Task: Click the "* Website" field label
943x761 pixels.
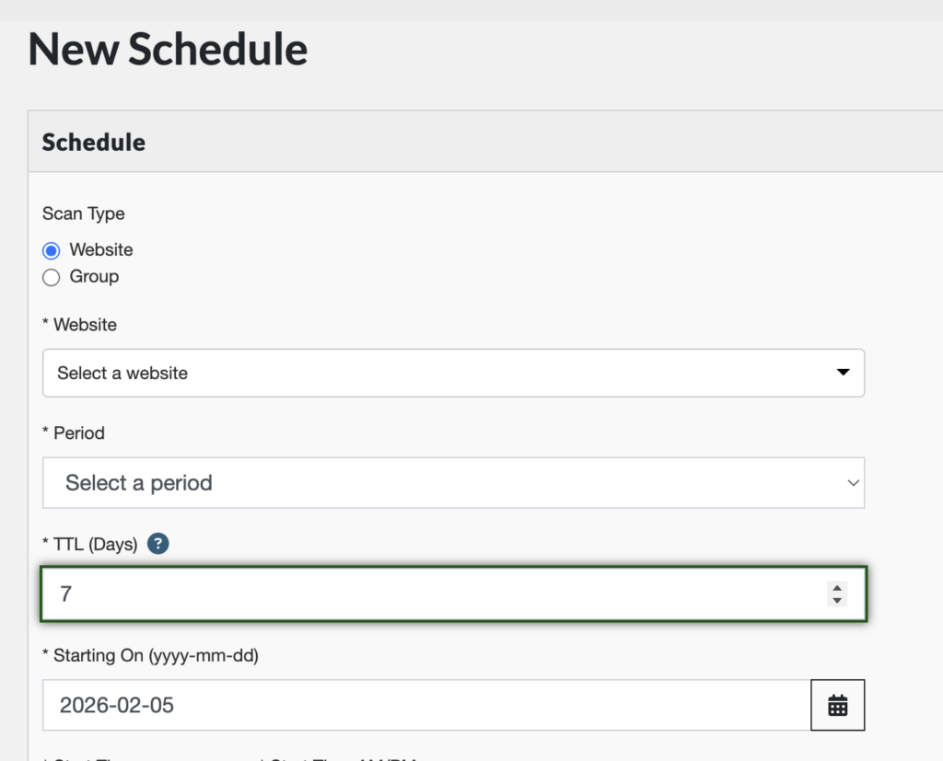Action: click(x=80, y=324)
